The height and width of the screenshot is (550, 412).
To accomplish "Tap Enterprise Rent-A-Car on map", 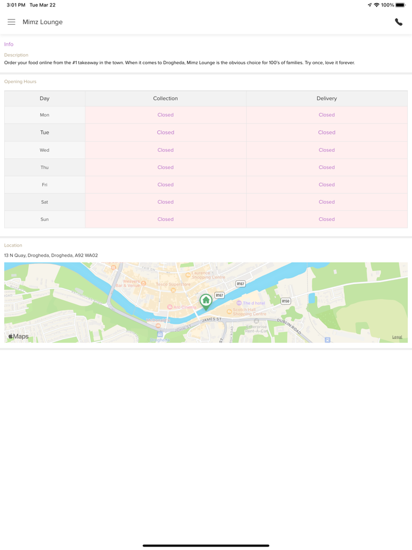I will (x=256, y=327).
